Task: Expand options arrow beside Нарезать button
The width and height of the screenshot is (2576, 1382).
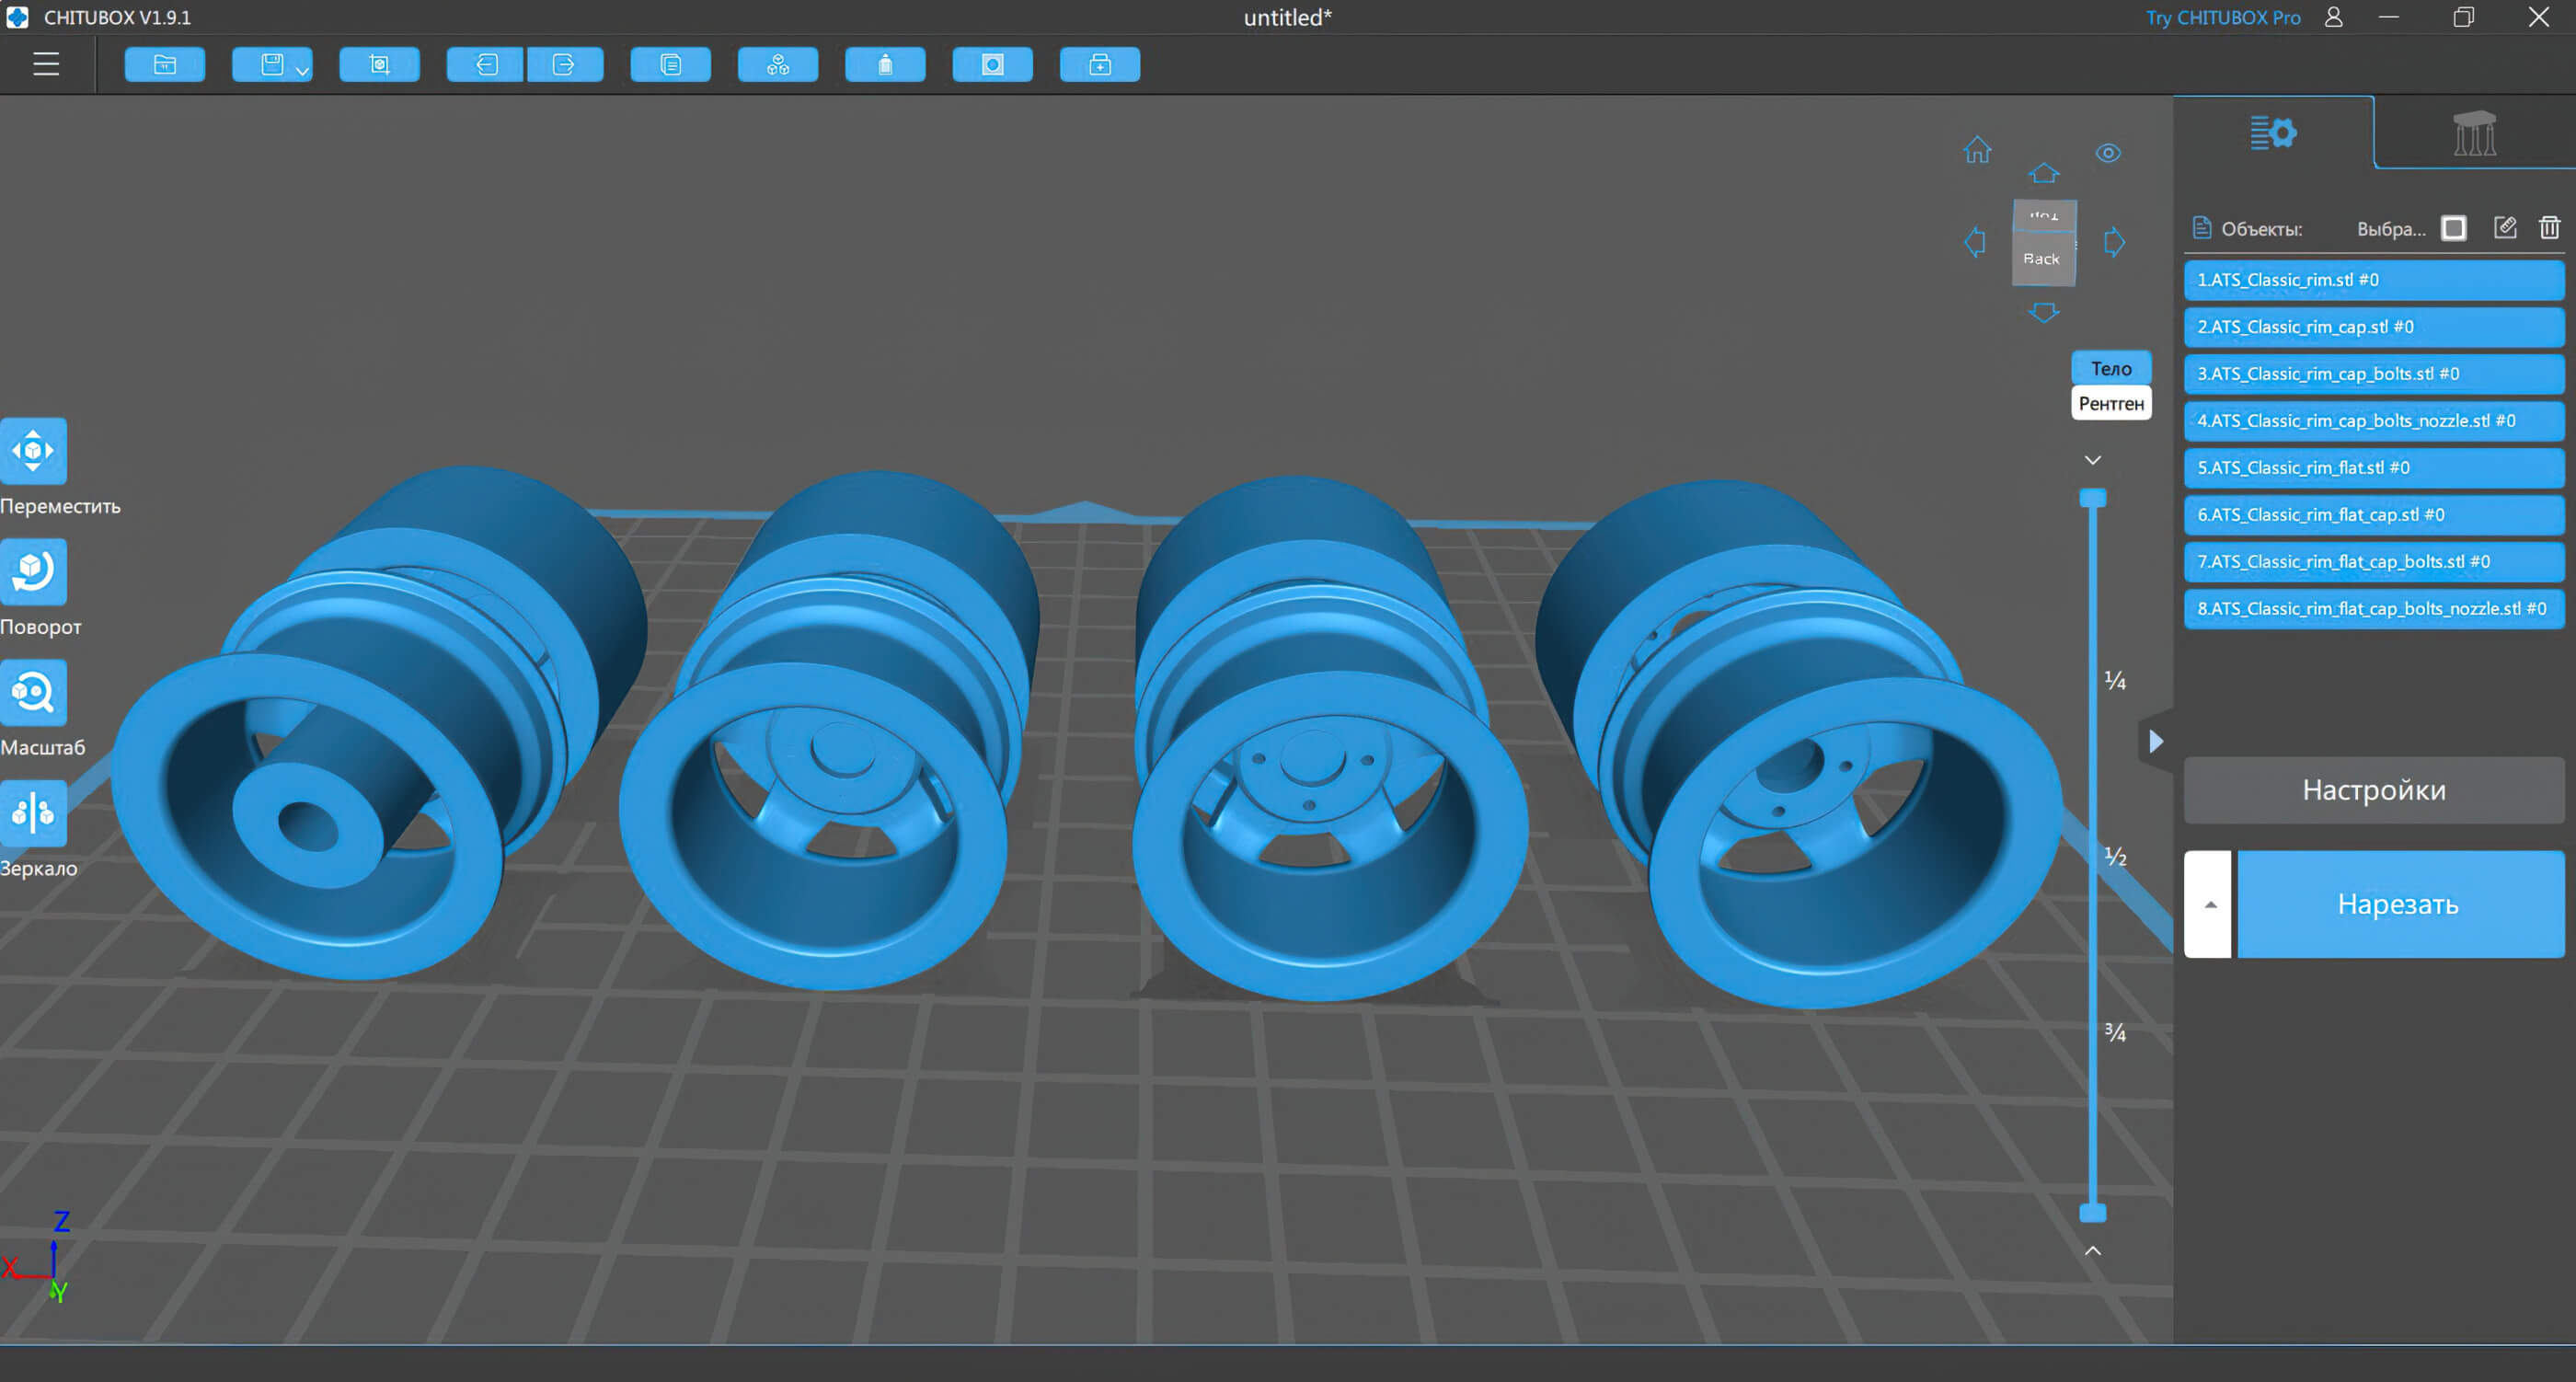Action: pos(2210,904)
